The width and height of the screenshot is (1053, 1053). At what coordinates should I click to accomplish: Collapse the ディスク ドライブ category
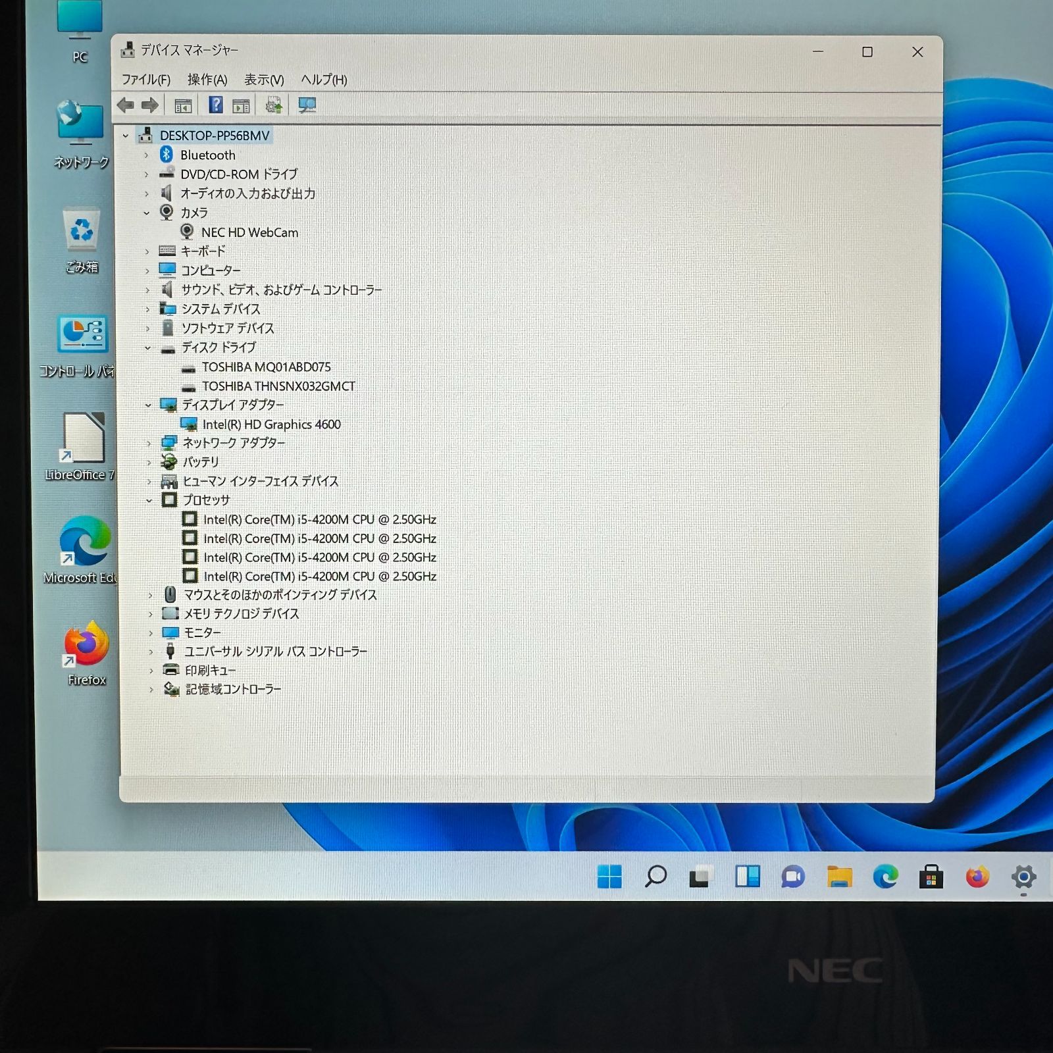pos(147,347)
